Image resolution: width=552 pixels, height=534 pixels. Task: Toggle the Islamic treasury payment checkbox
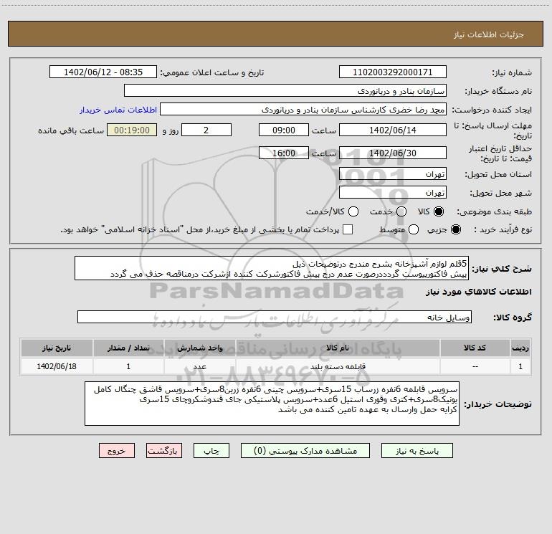coord(348,229)
